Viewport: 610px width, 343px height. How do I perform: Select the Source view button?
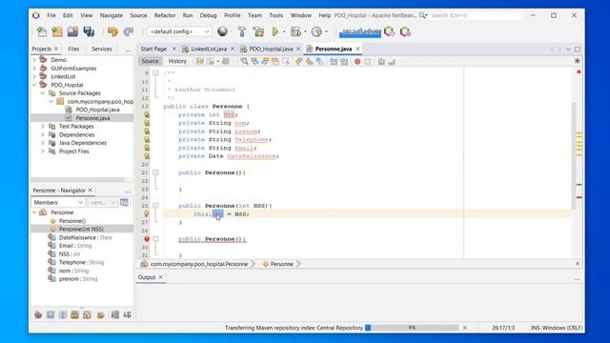click(x=151, y=61)
